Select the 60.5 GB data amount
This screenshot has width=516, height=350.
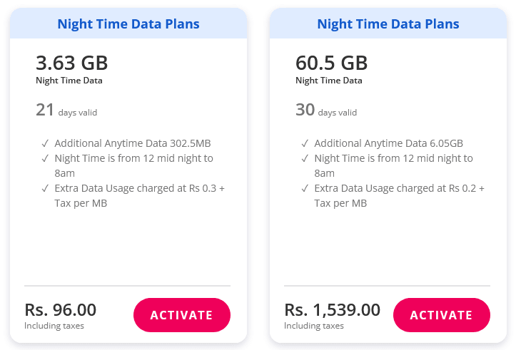(331, 63)
